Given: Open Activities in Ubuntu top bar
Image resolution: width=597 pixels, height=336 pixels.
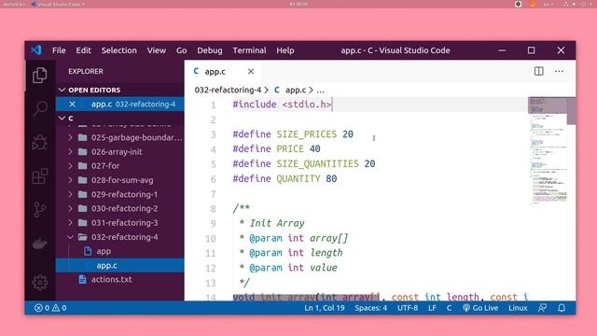Looking at the screenshot, I should (x=14, y=4).
